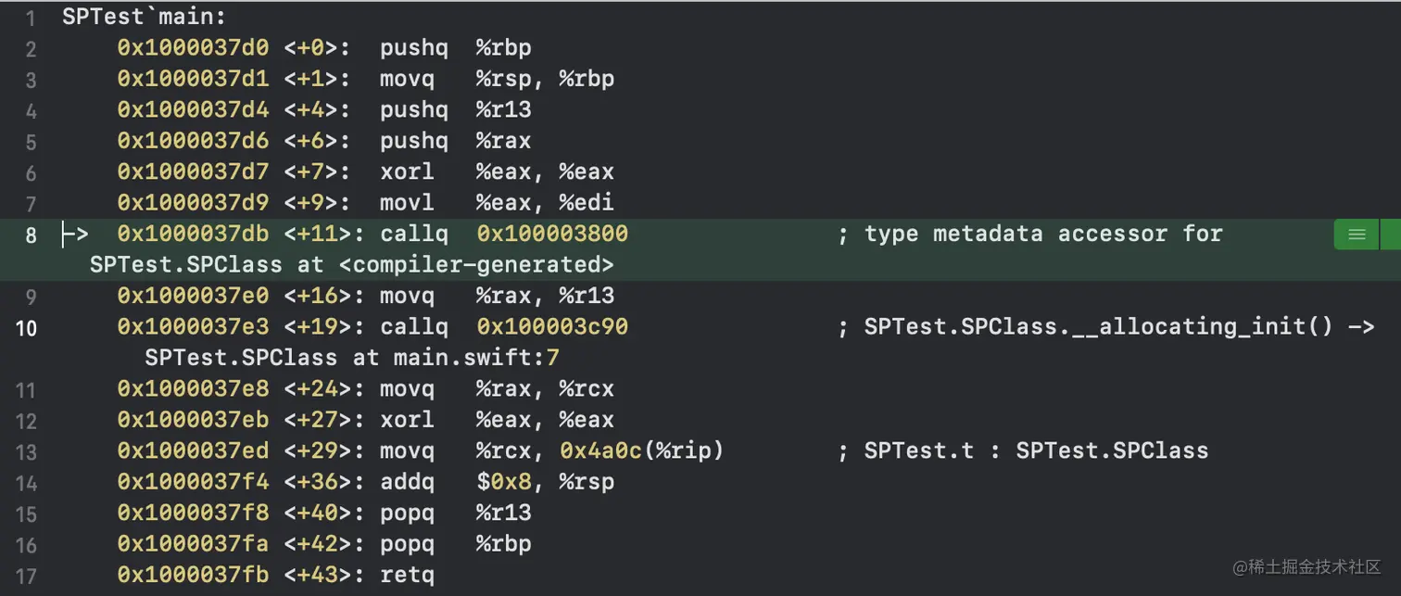
Task: Click line number 13 in the gutter
Action: pos(27,452)
